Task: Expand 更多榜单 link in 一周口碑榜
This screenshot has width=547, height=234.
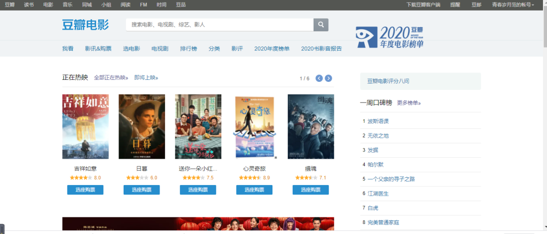Action: [408, 103]
